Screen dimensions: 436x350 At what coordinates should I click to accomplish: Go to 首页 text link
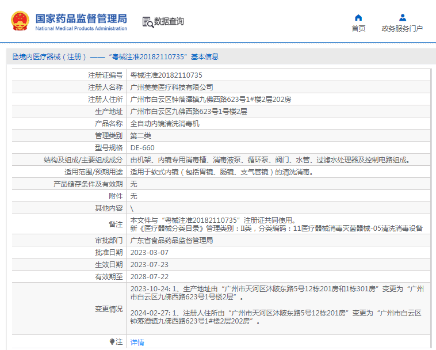pyautogui.click(x=358, y=29)
